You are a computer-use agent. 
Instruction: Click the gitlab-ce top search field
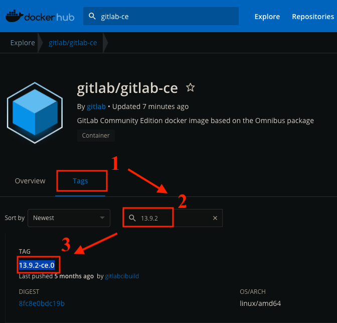[161, 16]
